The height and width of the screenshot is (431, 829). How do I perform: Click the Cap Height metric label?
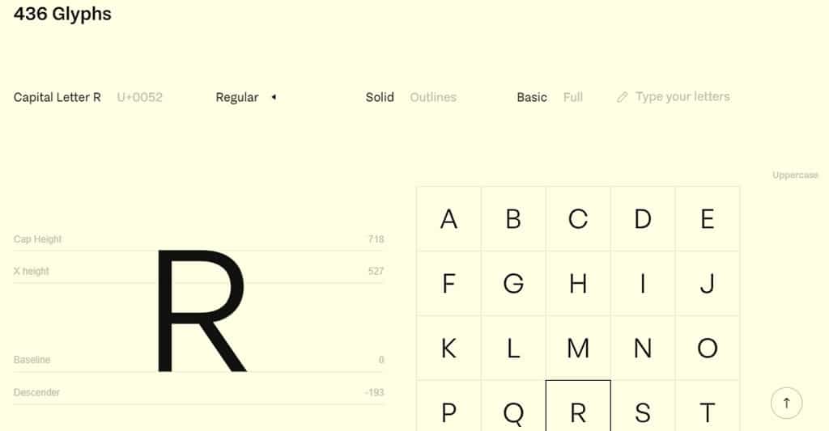click(x=37, y=239)
